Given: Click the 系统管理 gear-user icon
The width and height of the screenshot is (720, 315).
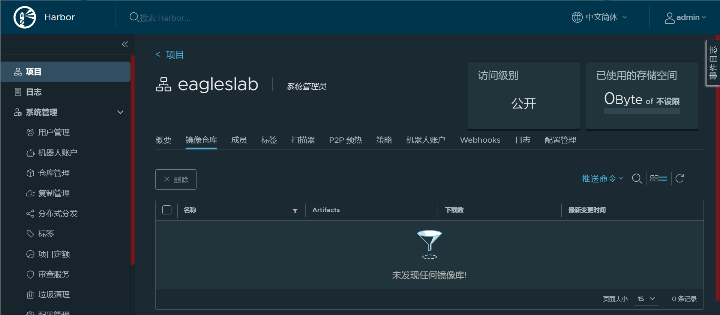Looking at the screenshot, I should tap(18, 112).
